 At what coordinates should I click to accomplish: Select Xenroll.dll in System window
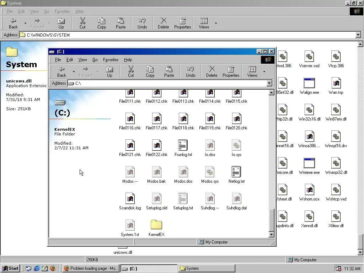tap(309, 219)
